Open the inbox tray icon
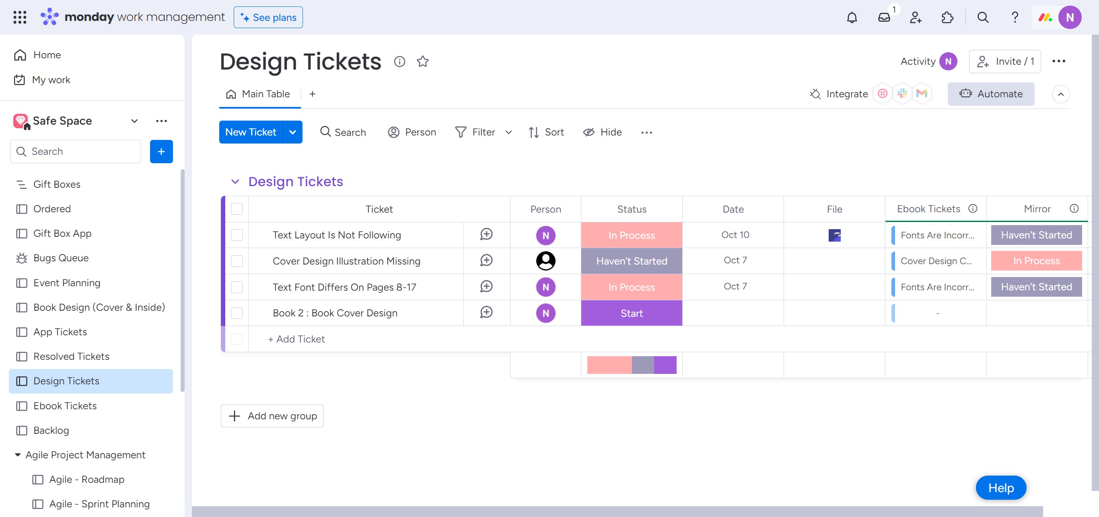This screenshot has height=517, width=1099. coord(883,17)
